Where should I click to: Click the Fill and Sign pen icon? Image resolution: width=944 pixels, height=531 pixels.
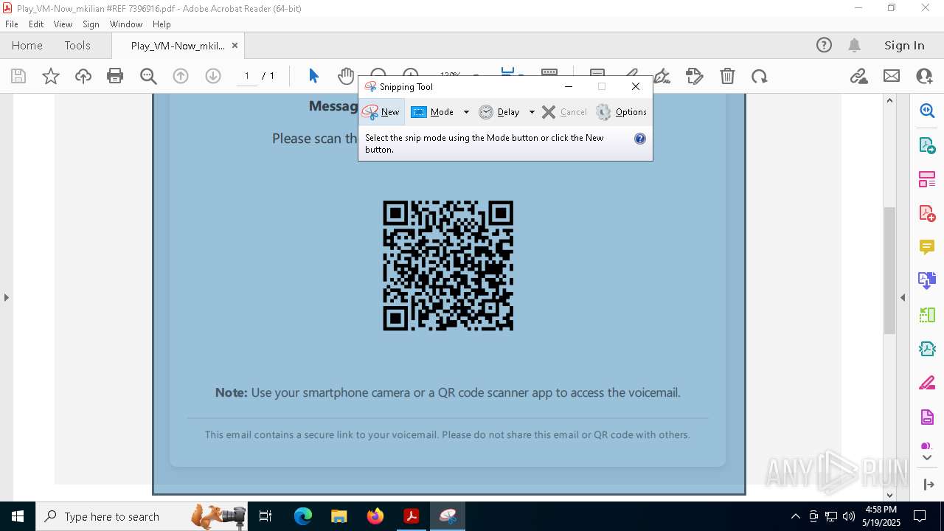pos(662,76)
